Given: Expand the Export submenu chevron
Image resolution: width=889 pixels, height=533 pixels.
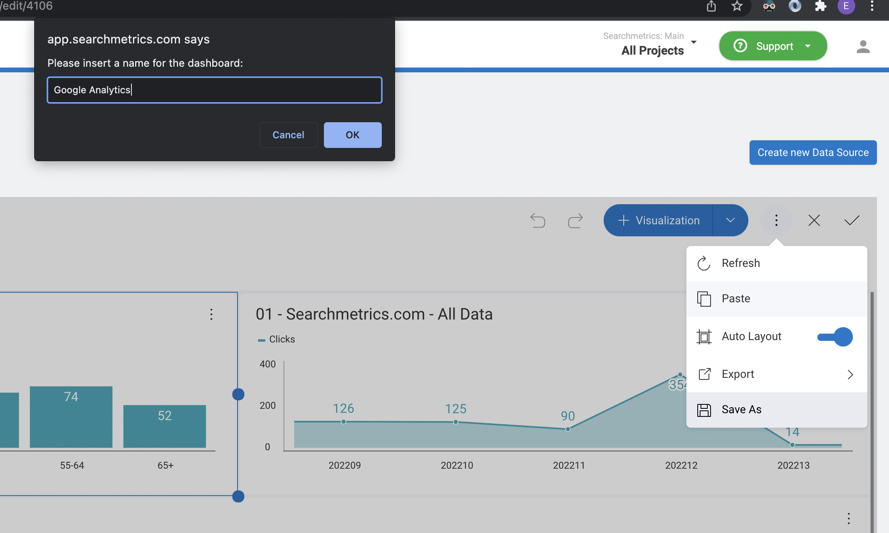Looking at the screenshot, I should pyautogui.click(x=850, y=375).
